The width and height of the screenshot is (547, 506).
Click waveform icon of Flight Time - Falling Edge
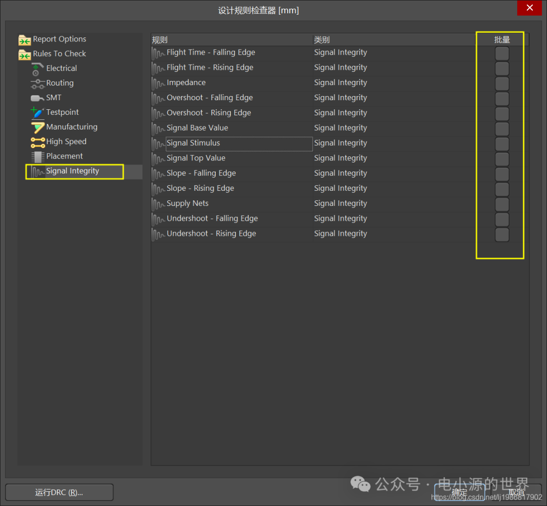point(159,53)
